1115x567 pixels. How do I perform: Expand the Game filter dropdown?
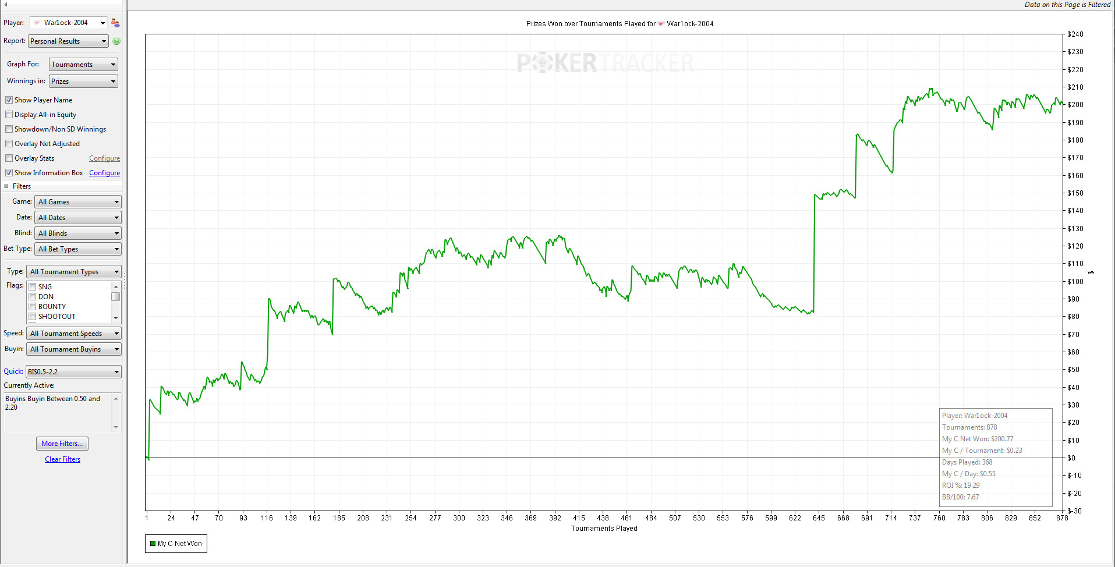pyautogui.click(x=78, y=202)
